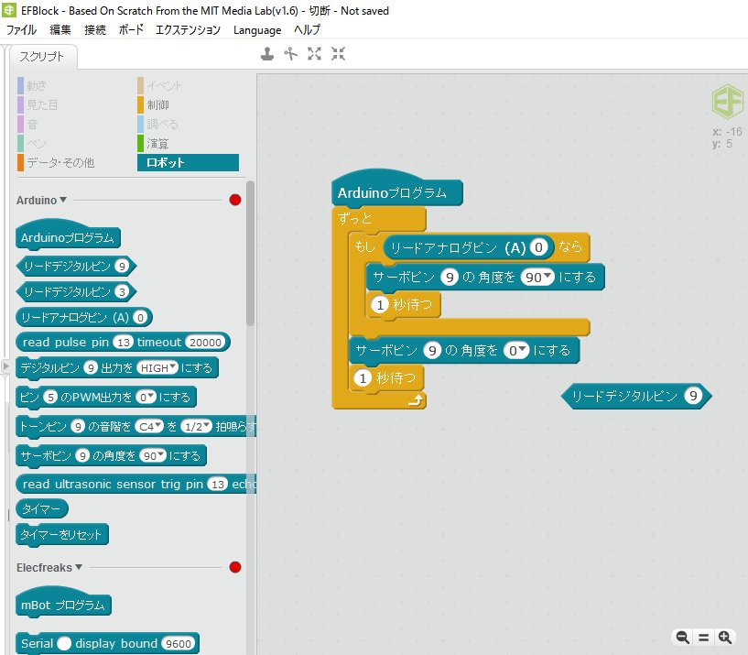
Task: Click the リードデジタルピン 3 block in palette
Action: pyautogui.click(x=76, y=291)
